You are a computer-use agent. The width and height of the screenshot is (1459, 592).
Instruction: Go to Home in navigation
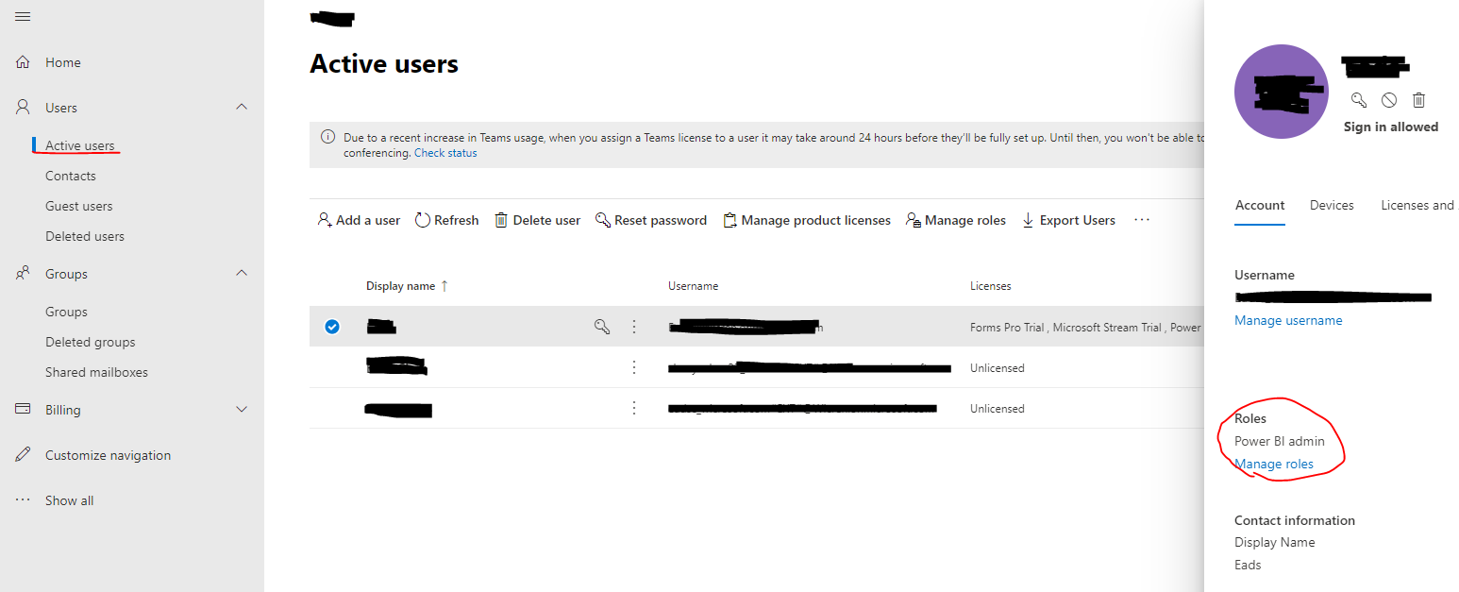tap(63, 62)
